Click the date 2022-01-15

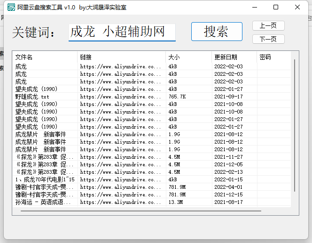(x=228, y=179)
